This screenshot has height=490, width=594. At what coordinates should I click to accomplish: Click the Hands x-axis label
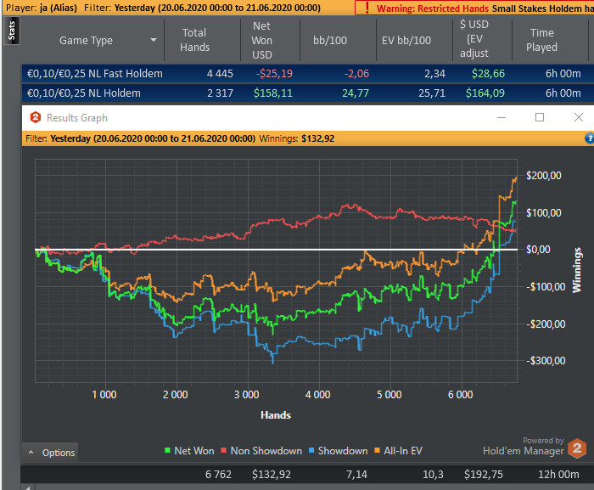click(276, 415)
